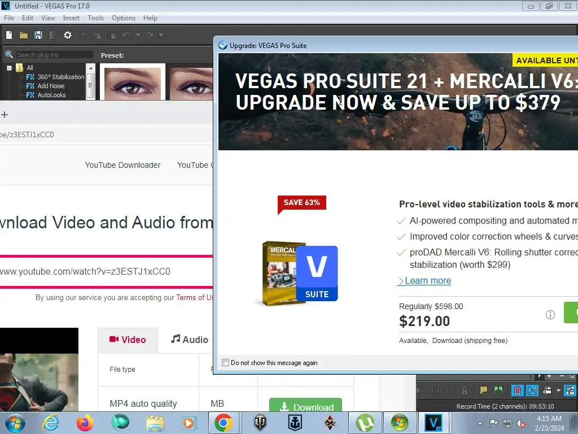The width and height of the screenshot is (578, 434).
Task: Click the new tab plus button in browser
Action: (x=5, y=115)
